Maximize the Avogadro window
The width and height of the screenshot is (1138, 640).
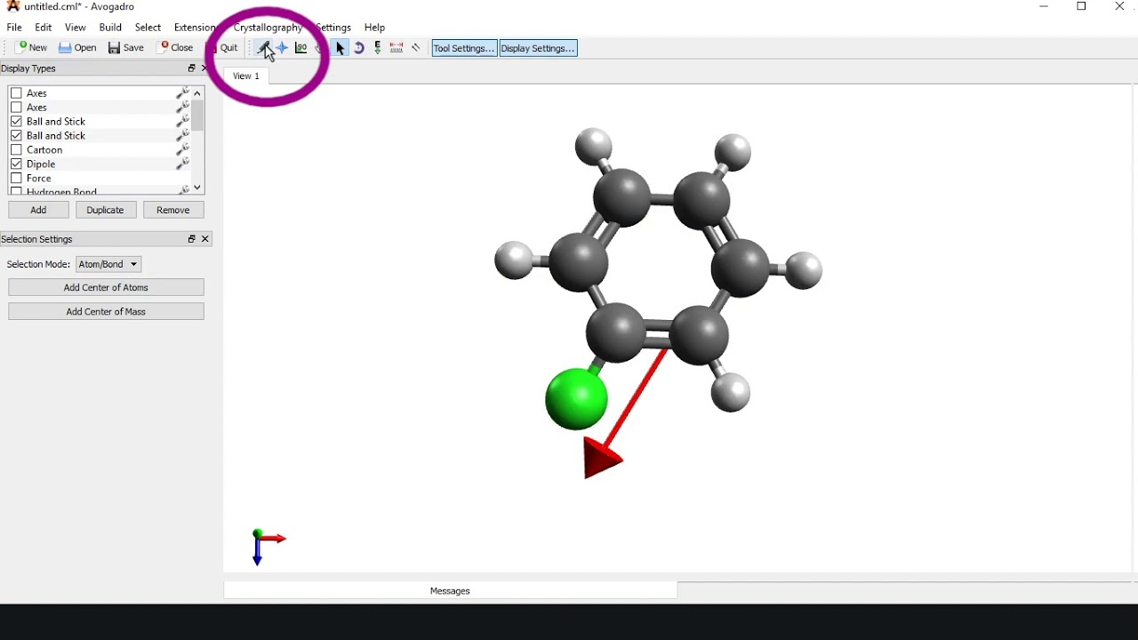(x=1082, y=7)
